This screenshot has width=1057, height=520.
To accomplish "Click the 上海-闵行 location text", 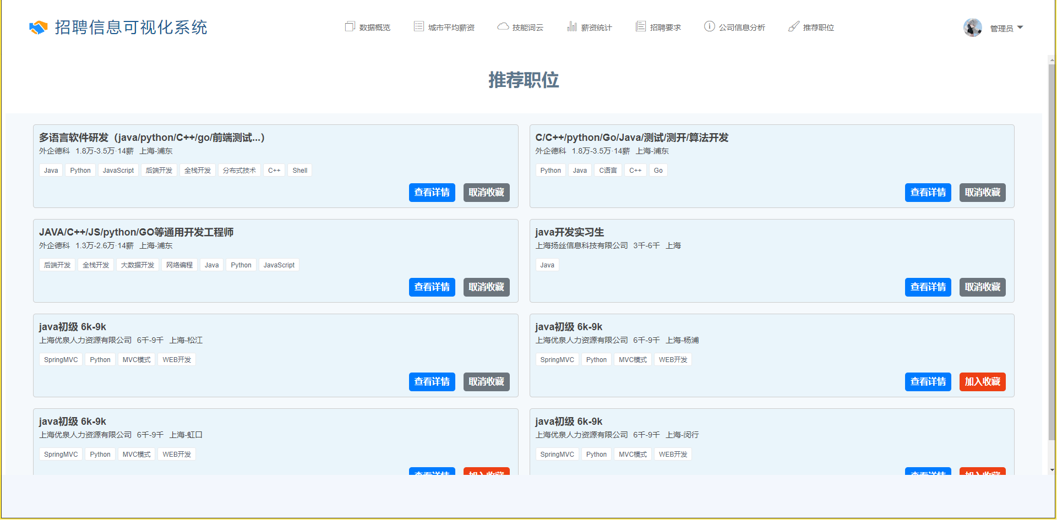I will click(x=683, y=435).
